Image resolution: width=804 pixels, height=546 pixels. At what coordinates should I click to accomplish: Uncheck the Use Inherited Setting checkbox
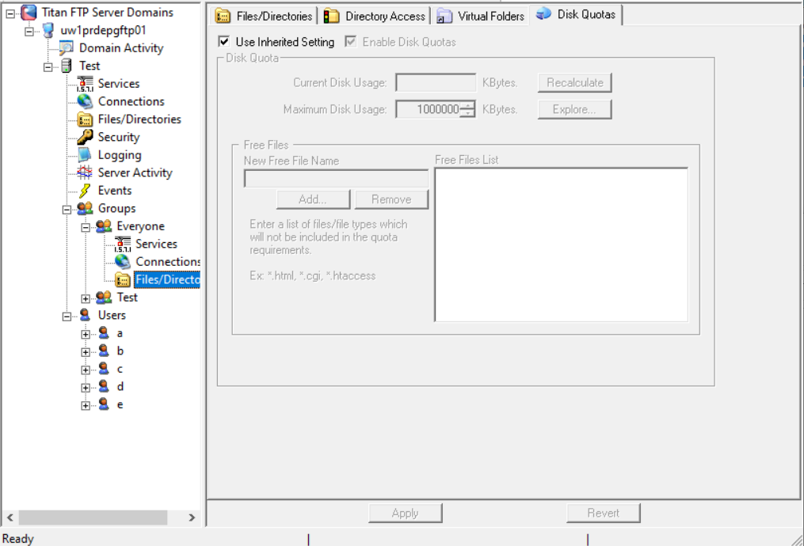pyautogui.click(x=223, y=42)
